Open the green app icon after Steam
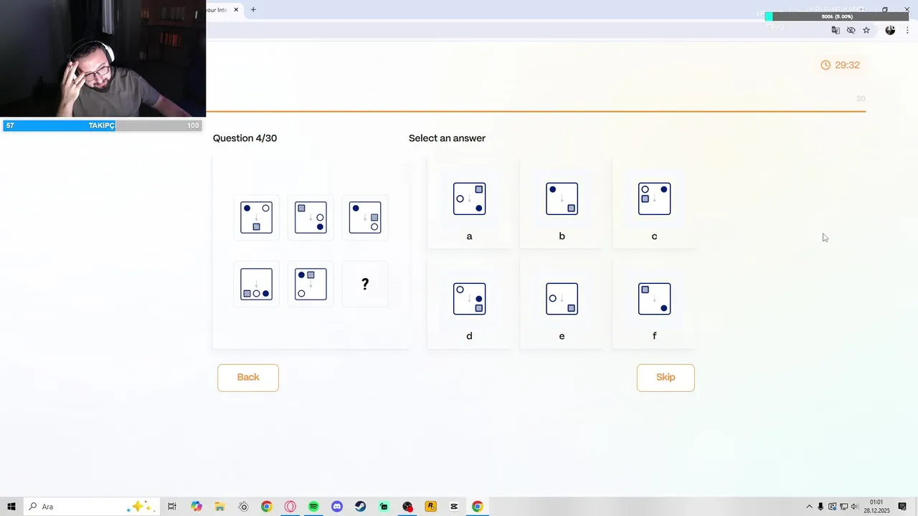The height and width of the screenshot is (516, 918). coord(384,507)
